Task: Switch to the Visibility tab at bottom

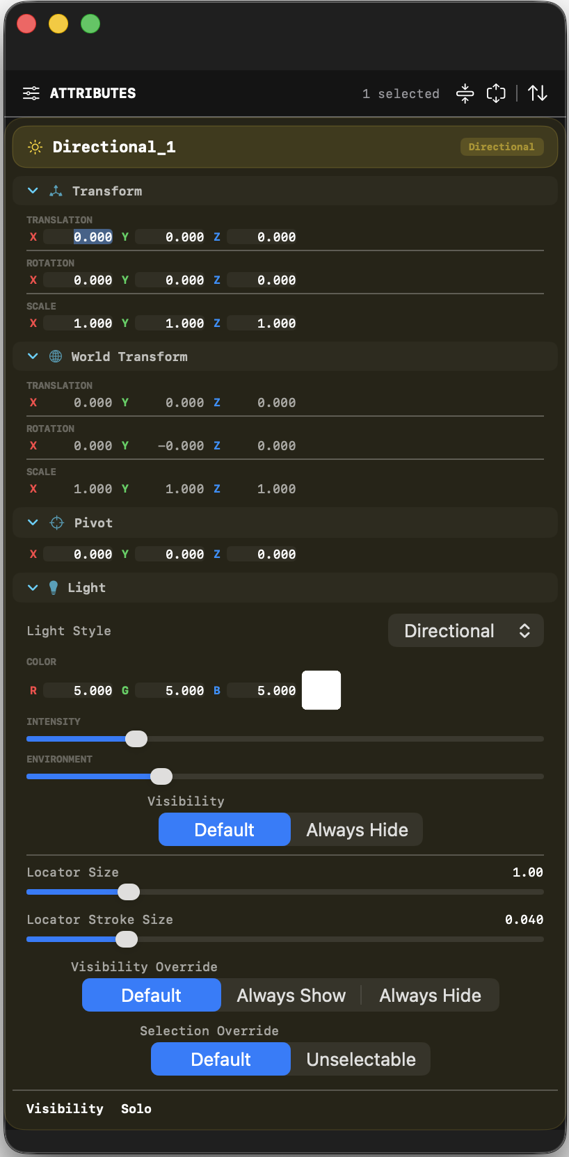Action: 65,1108
